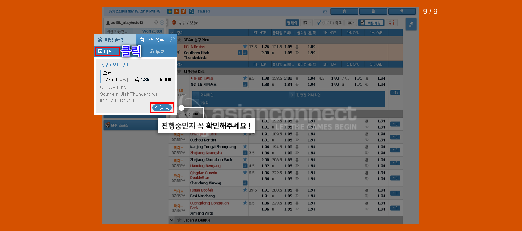Switch to the 베팅목록 tab
The height and width of the screenshot is (231, 522).
pos(151,40)
